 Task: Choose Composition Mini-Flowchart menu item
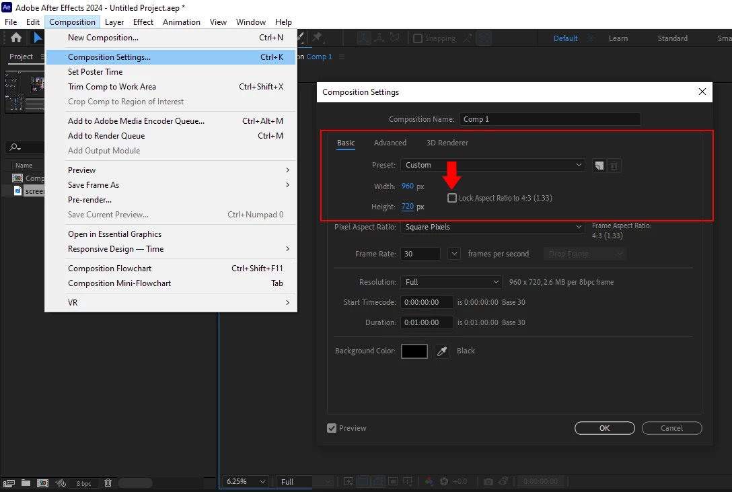tap(171, 283)
